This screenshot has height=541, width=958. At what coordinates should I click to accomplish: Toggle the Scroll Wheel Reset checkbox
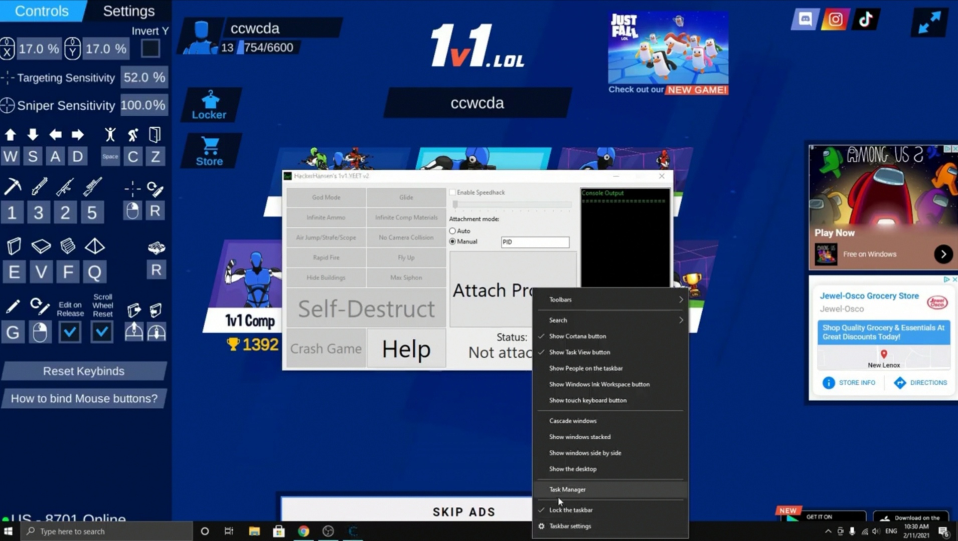click(x=102, y=332)
